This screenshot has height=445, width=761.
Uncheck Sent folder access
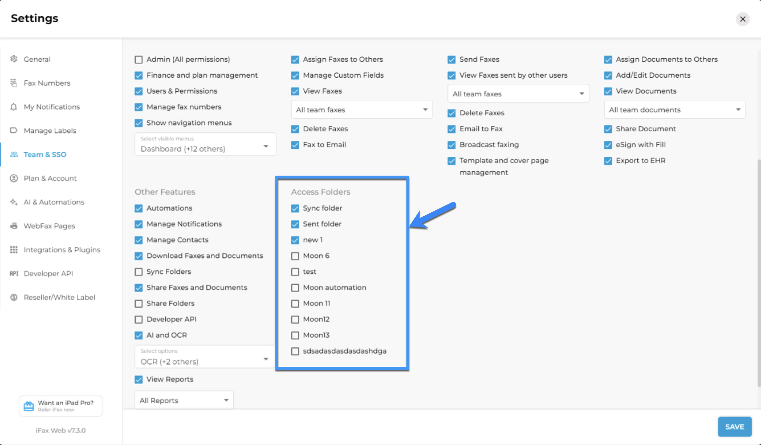point(295,224)
